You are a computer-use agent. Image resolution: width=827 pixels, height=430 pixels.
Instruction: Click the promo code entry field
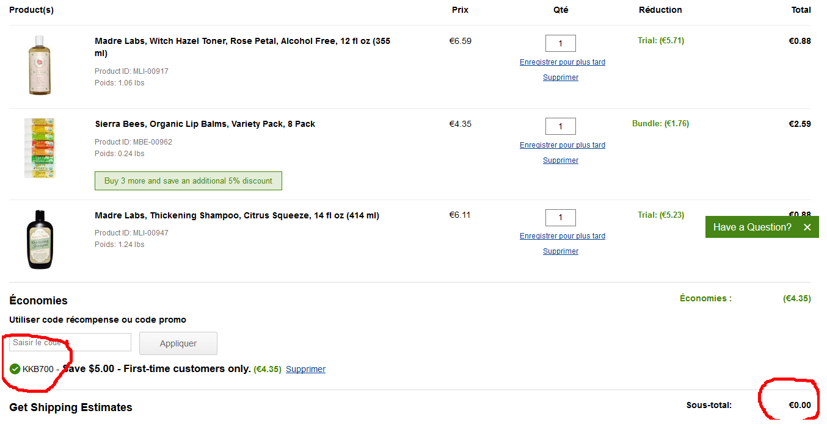70,342
